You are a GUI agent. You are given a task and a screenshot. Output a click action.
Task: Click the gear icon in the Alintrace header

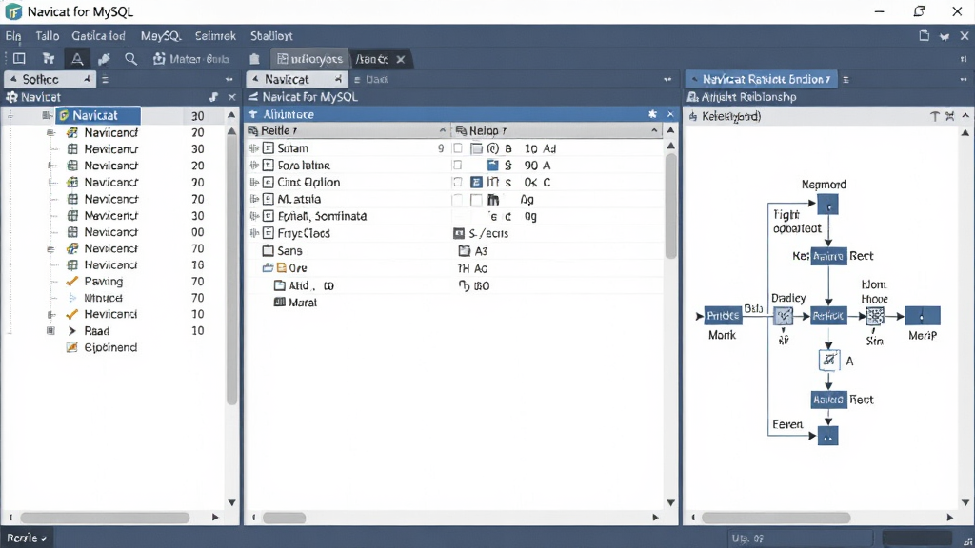652,114
